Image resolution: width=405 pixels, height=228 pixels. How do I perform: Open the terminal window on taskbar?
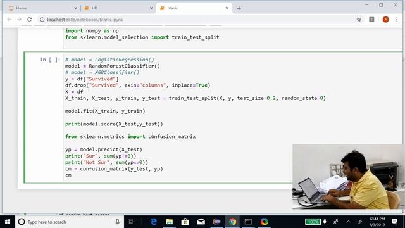click(x=248, y=222)
